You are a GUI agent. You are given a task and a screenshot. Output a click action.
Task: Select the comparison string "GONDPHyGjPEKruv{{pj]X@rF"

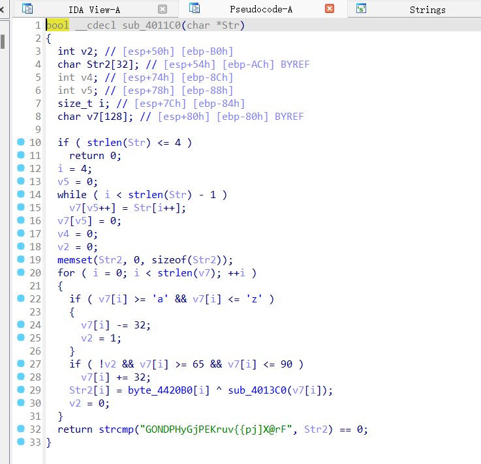[x=216, y=429]
